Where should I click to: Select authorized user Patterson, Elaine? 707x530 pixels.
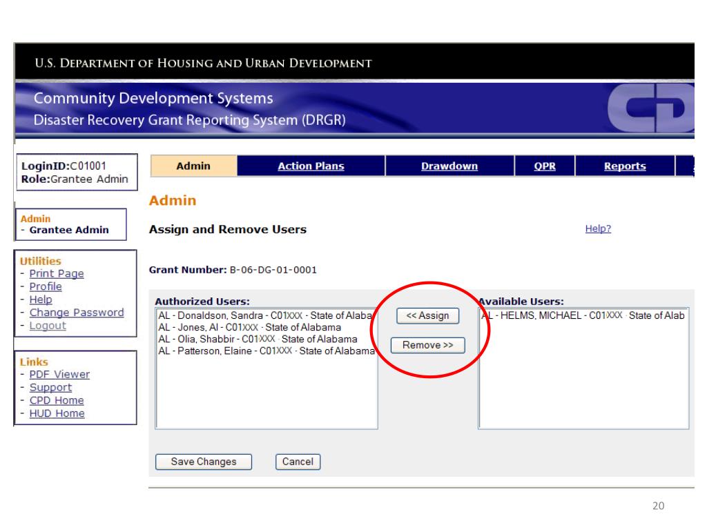(267, 351)
